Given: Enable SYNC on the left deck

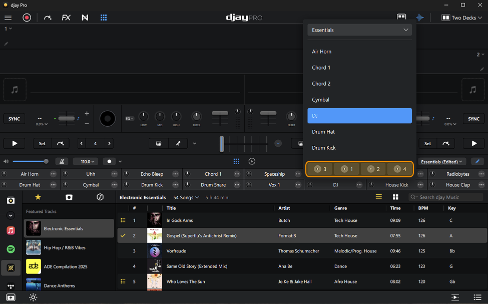Looking at the screenshot, I should coord(14,118).
